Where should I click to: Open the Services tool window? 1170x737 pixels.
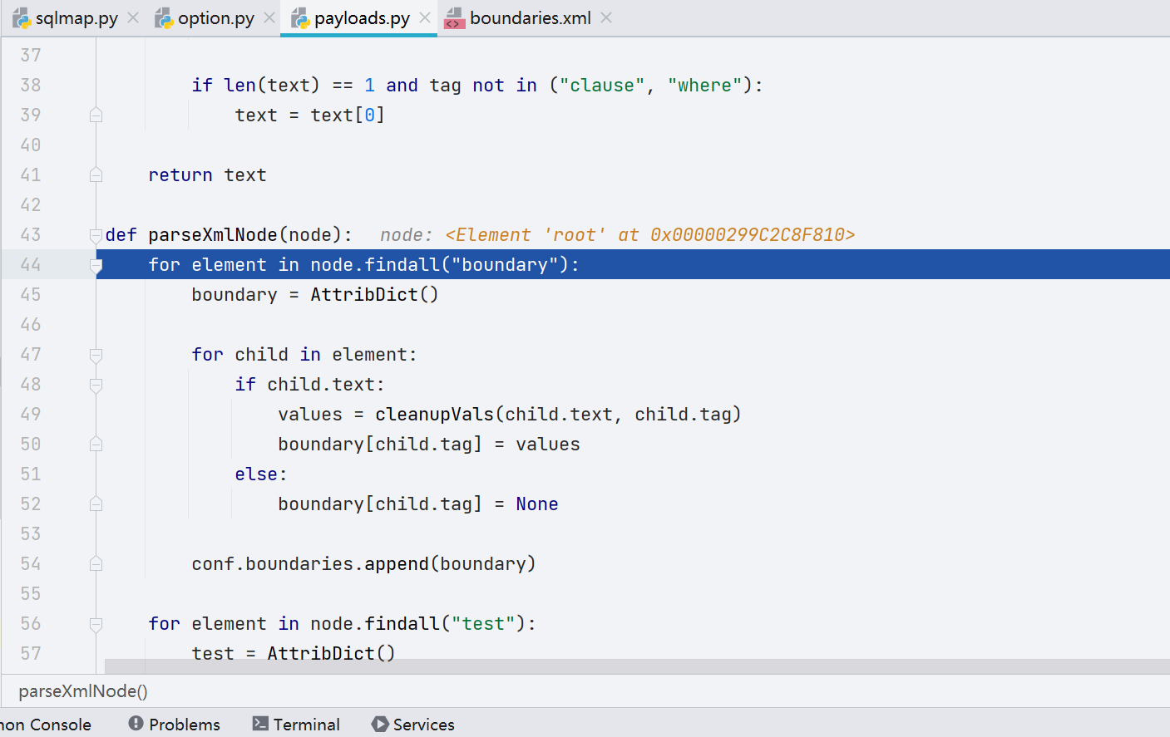pos(413,725)
